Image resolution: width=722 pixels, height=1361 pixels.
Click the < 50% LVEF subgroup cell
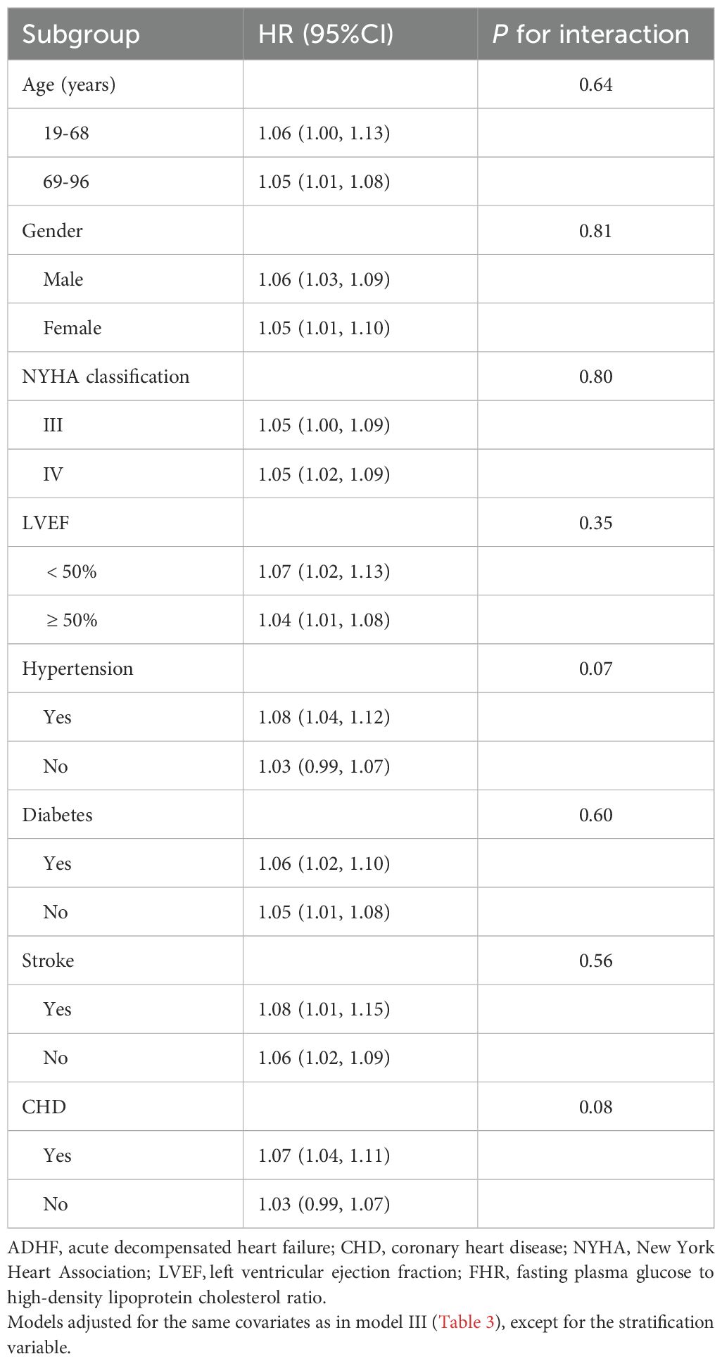pyautogui.click(x=71, y=571)
